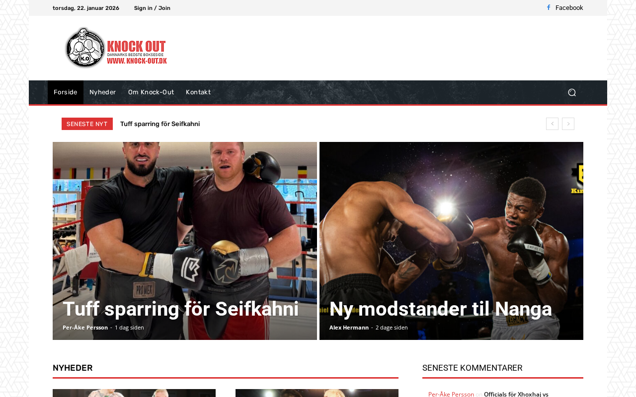Open ticker headline Tuff sparring för Seifkahni
This screenshot has height=397, width=636.
point(160,124)
